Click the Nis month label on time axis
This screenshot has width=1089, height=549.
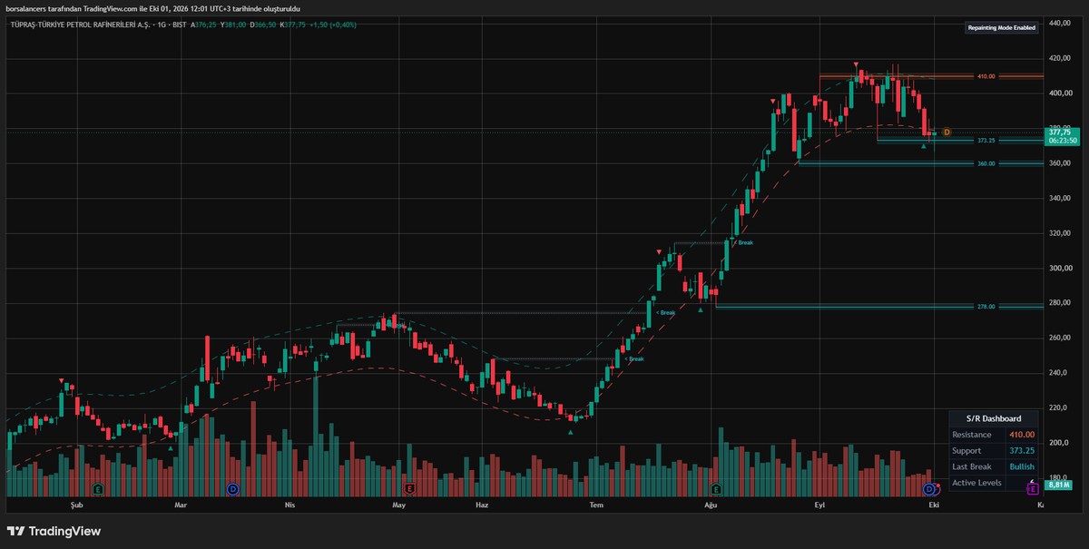289,504
